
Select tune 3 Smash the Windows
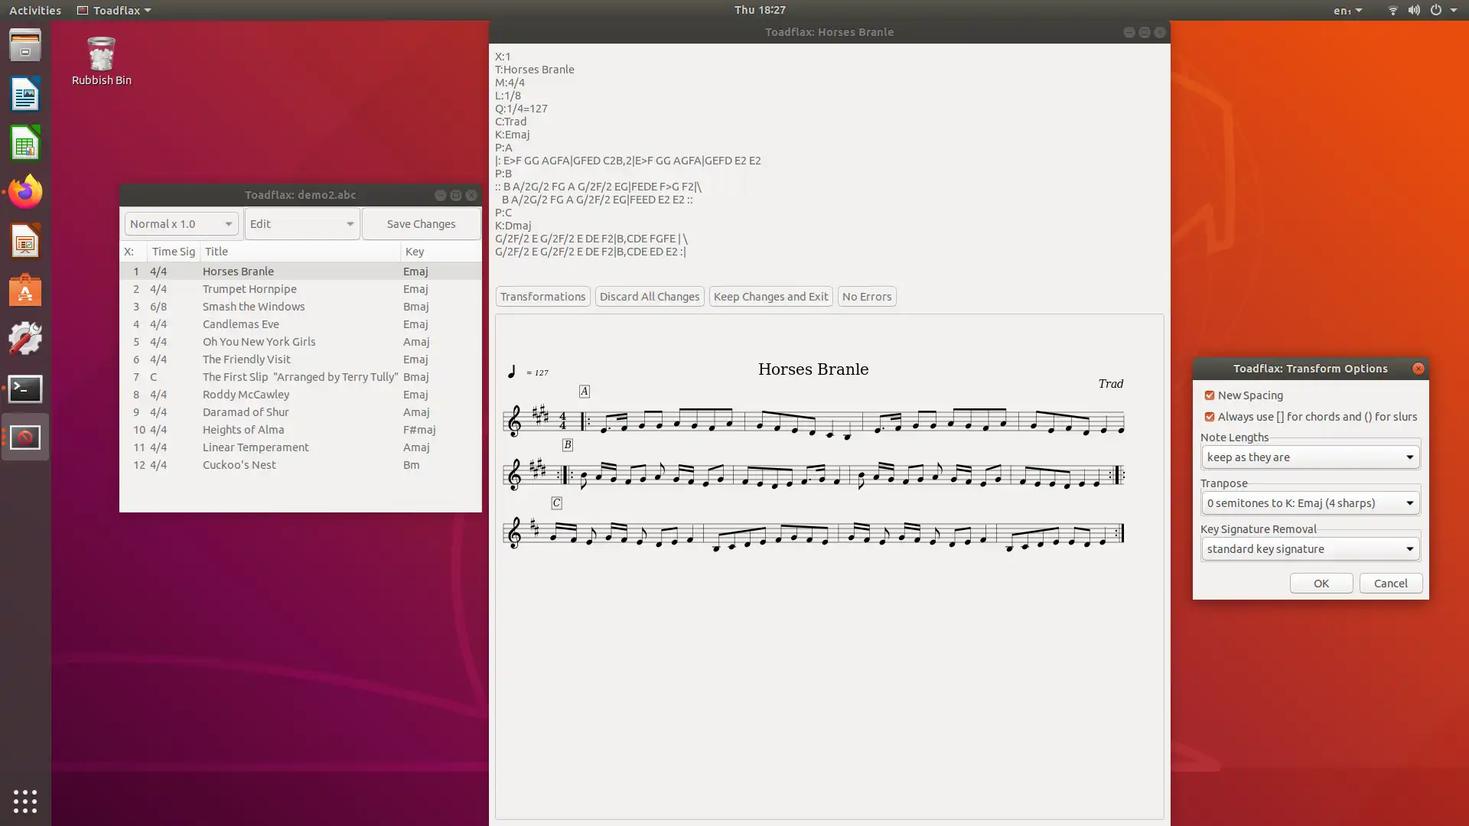[253, 306]
